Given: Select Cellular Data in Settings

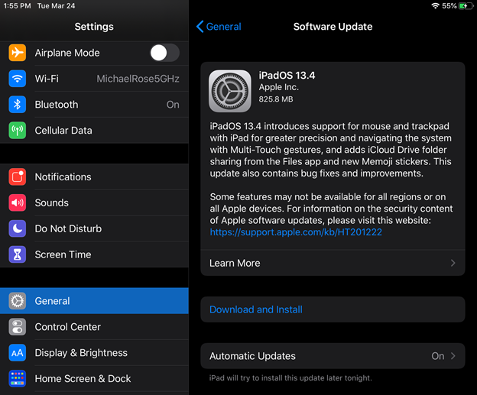Looking at the screenshot, I should [94, 130].
